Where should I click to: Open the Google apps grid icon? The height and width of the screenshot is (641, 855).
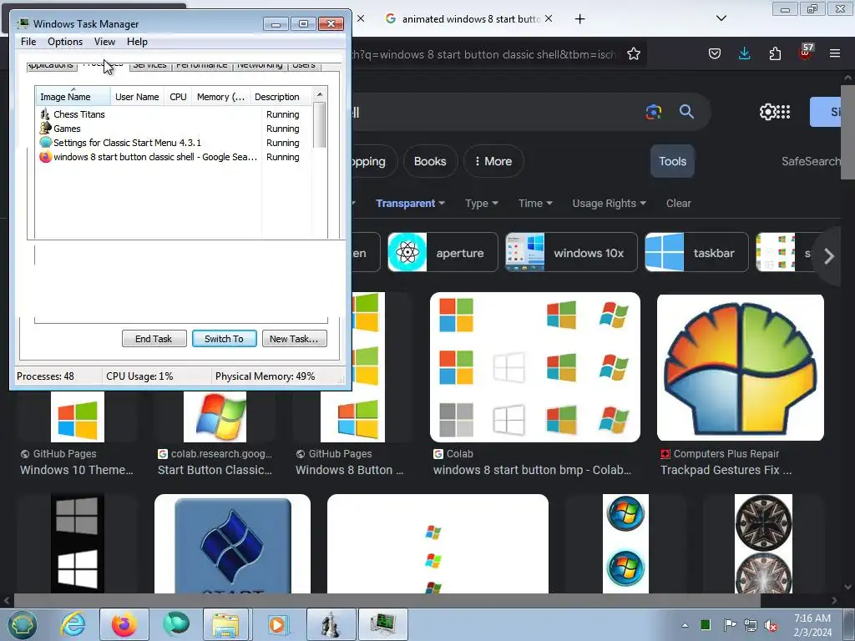click(x=783, y=112)
